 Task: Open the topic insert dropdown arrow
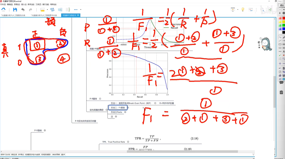(47, 9)
